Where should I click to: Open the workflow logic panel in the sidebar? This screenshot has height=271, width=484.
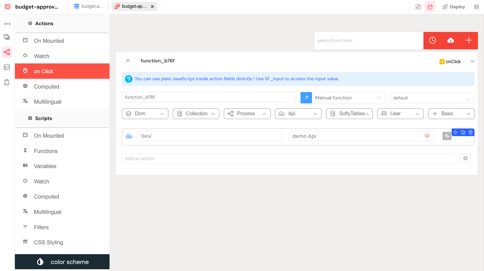click(7, 52)
